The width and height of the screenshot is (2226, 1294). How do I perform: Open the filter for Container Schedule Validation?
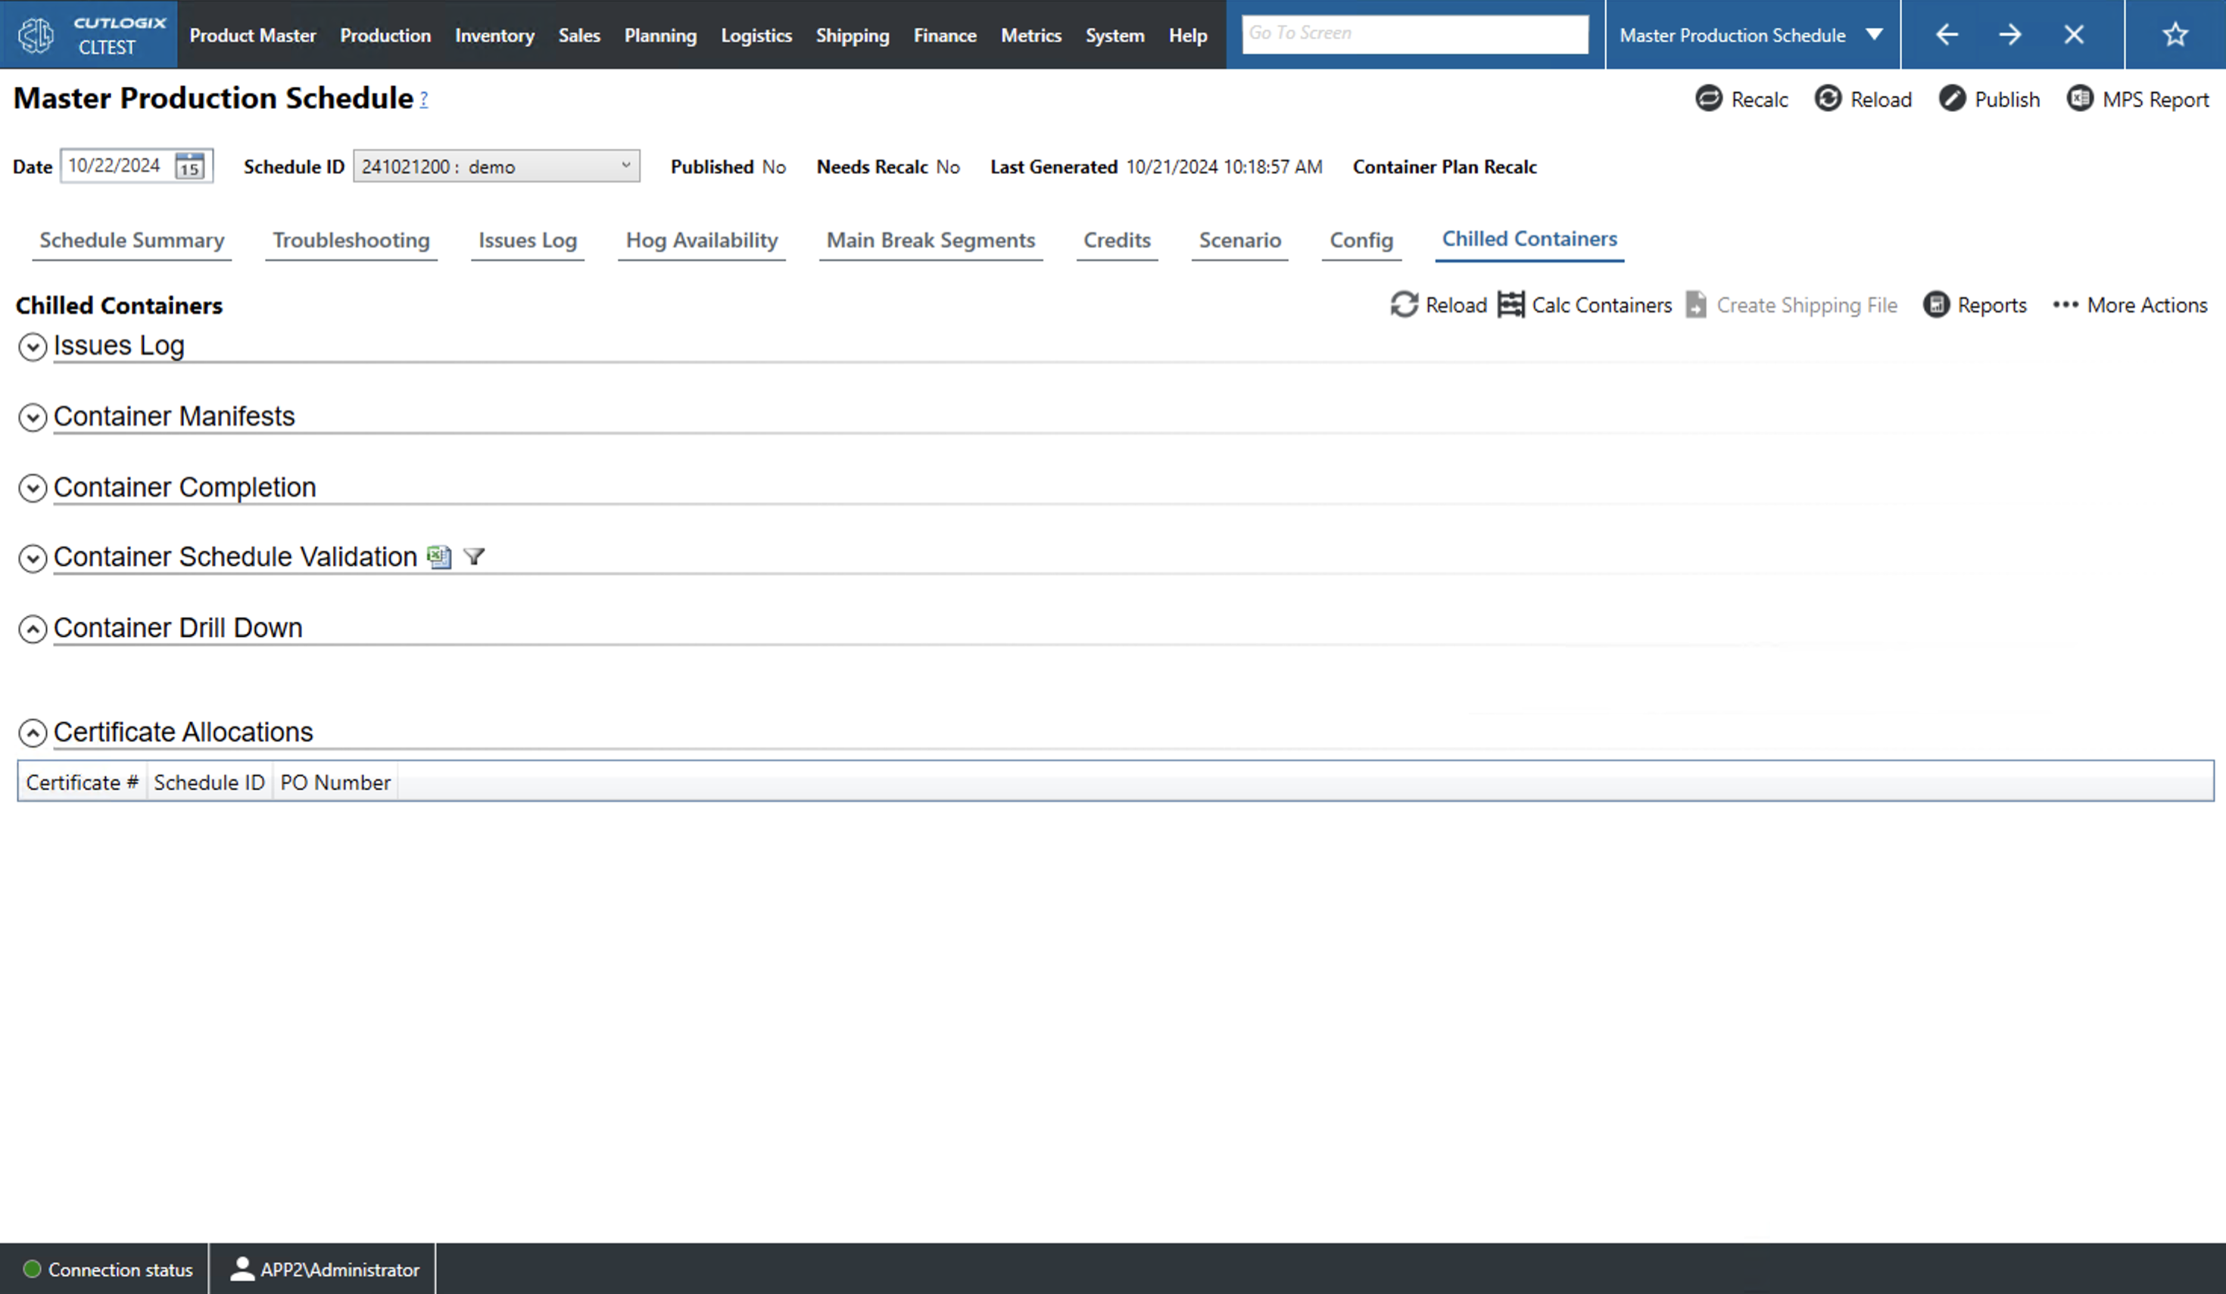click(474, 557)
